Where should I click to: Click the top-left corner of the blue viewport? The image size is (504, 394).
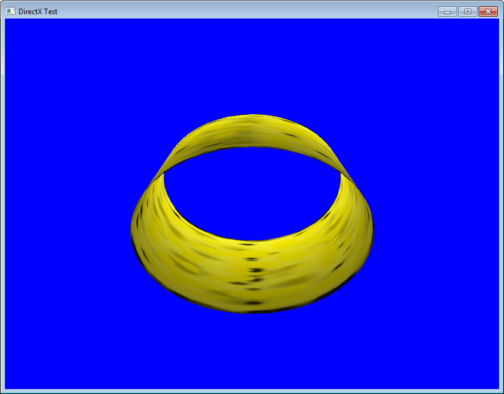[x=7, y=21]
